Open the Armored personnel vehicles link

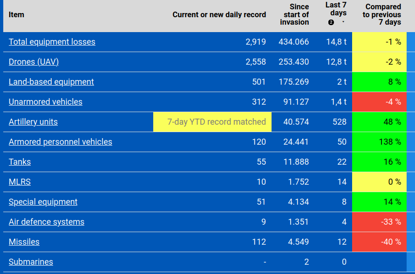coord(61,142)
